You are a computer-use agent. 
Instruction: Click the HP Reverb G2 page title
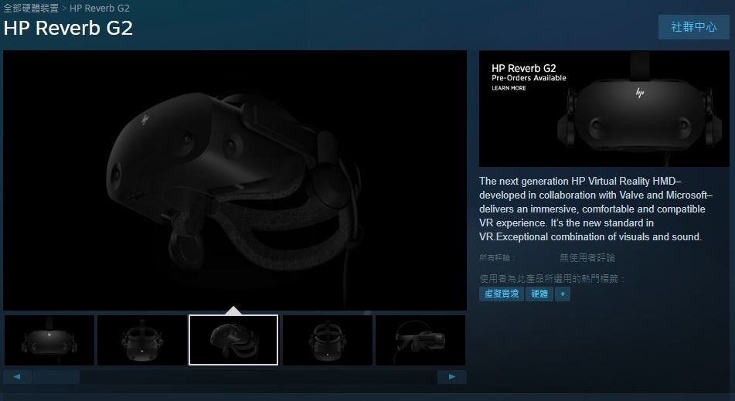68,28
